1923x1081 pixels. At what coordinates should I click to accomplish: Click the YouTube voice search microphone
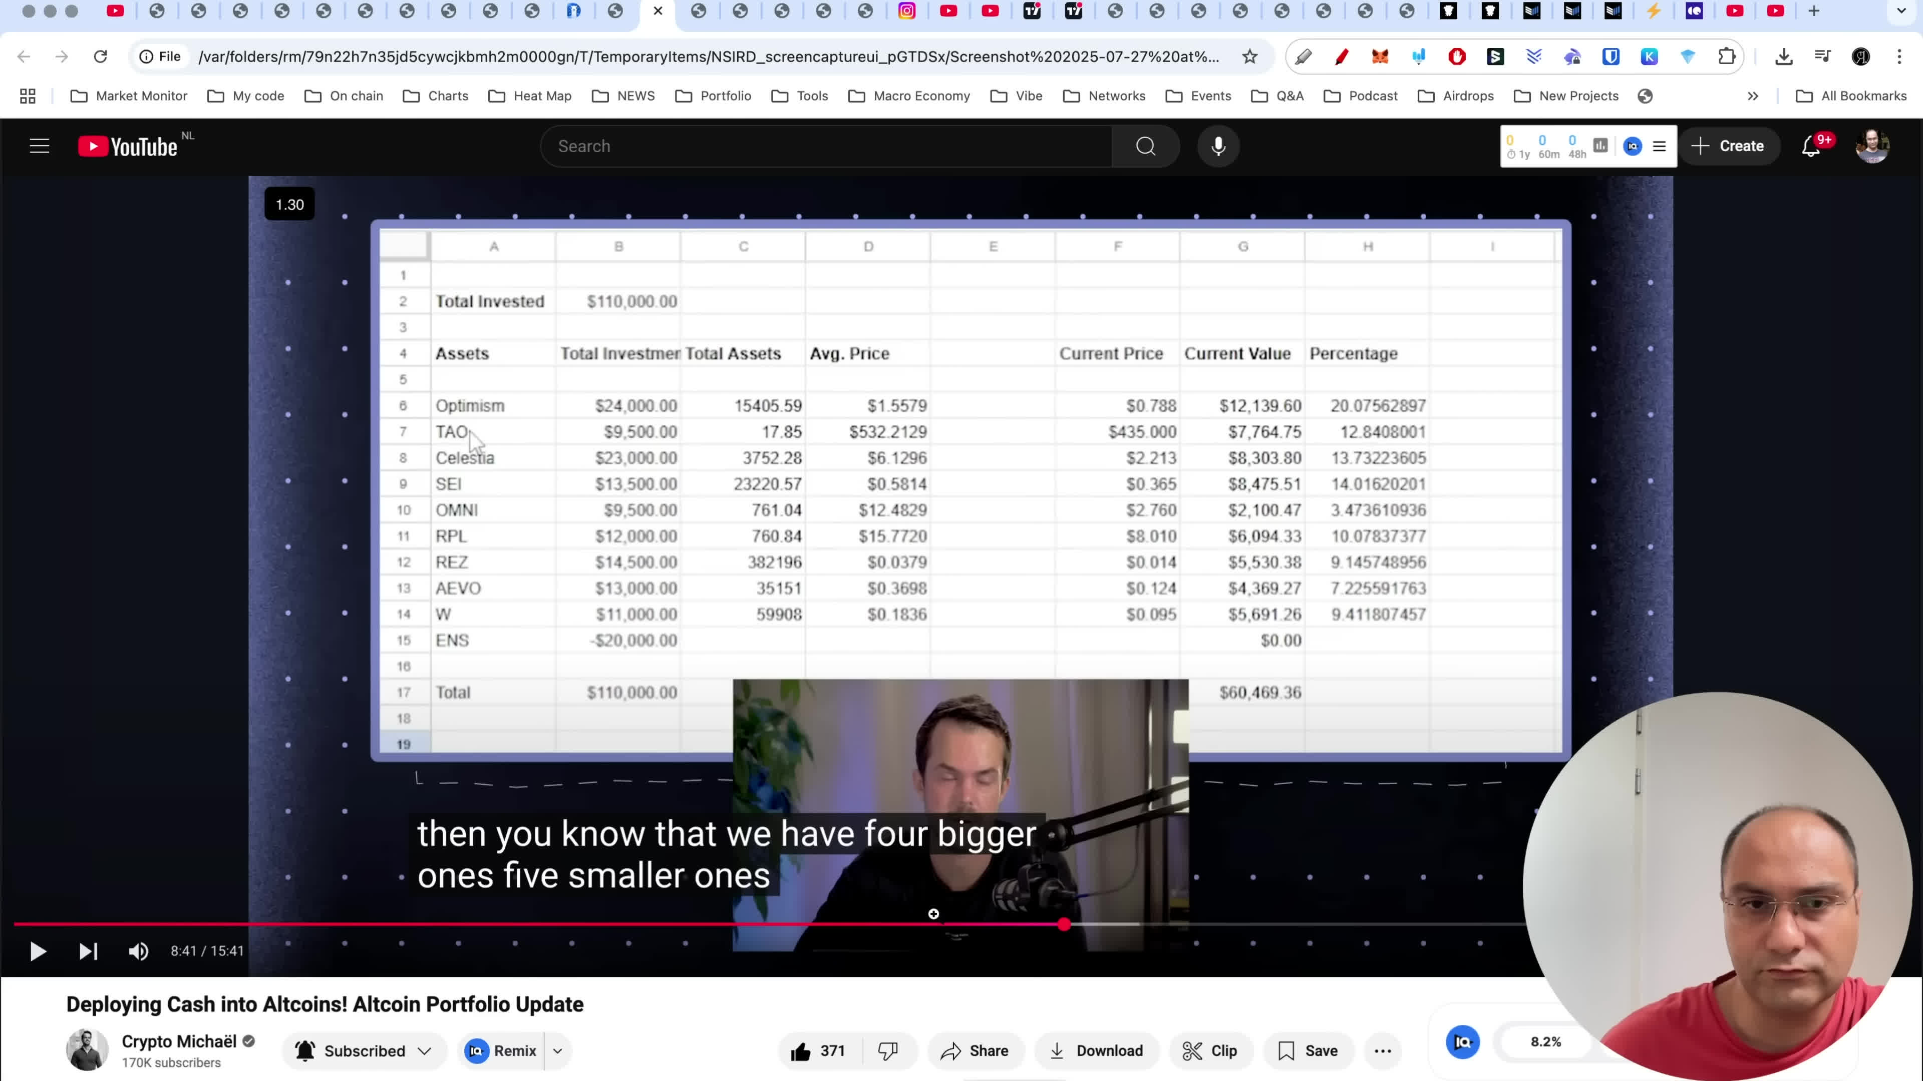[1217, 146]
